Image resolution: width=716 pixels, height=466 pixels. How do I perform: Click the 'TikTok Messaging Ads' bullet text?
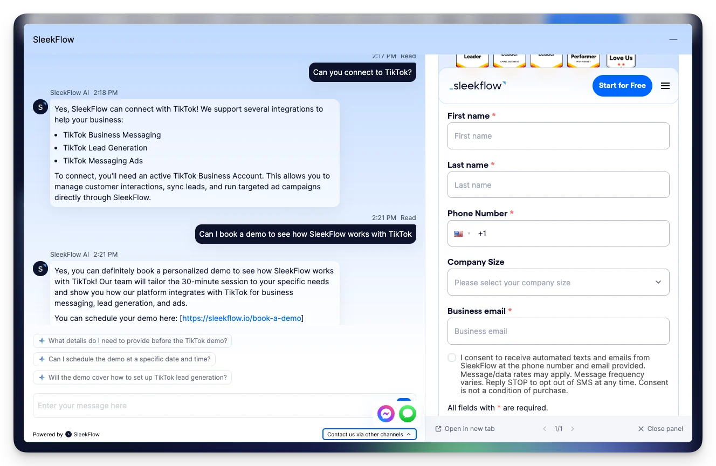(103, 161)
